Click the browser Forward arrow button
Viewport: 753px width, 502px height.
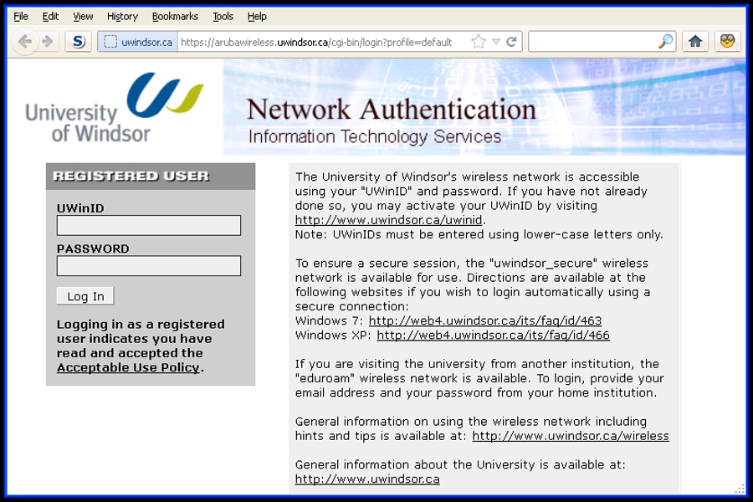pos(47,41)
